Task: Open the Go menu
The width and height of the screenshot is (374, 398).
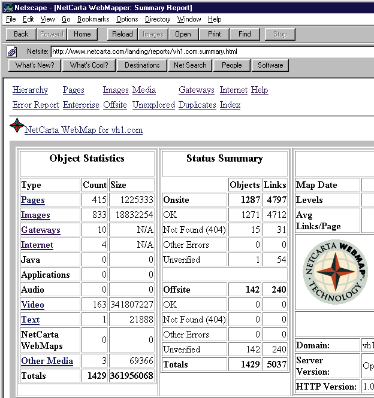Action: tap(66, 19)
